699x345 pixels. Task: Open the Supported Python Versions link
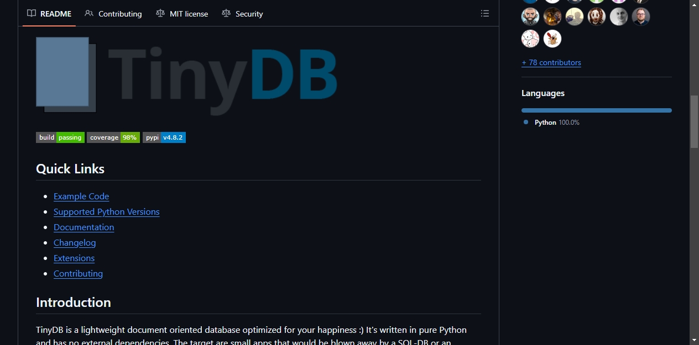[107, 211]
